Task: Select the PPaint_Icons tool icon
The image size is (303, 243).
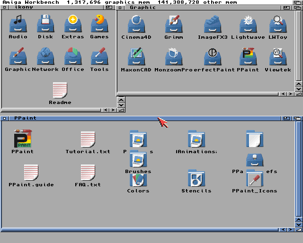Action: coord(254,180)
